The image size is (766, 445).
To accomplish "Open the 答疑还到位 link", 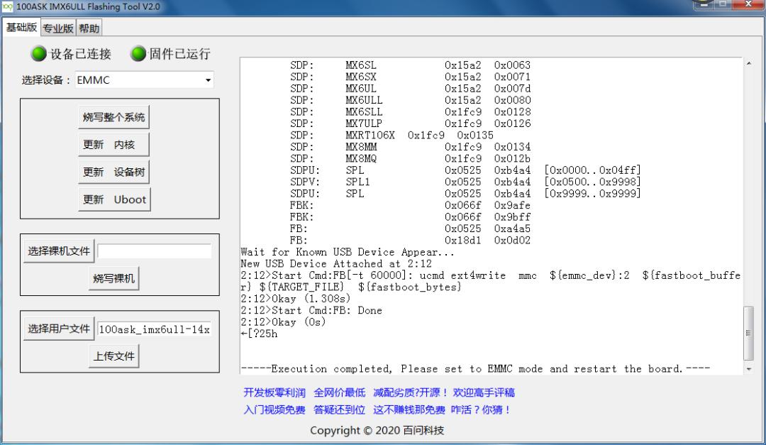I will [x=340, y=410].
